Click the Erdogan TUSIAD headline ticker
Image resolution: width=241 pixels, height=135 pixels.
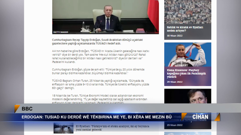click(96, 117)
